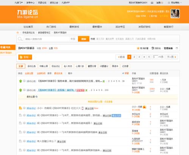The height and width of the screenshot is (155, 189).
Task: Go to page 2 in pagination
Action: (134, 57)
